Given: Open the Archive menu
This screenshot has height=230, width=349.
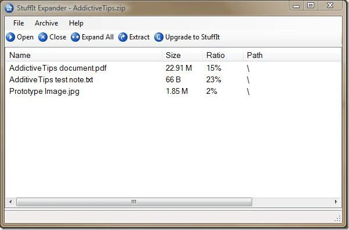Looking at the screenshot, I should tap(46, 23).
